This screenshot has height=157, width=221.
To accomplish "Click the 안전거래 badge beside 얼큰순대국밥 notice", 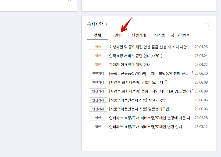I will [98, 109].
